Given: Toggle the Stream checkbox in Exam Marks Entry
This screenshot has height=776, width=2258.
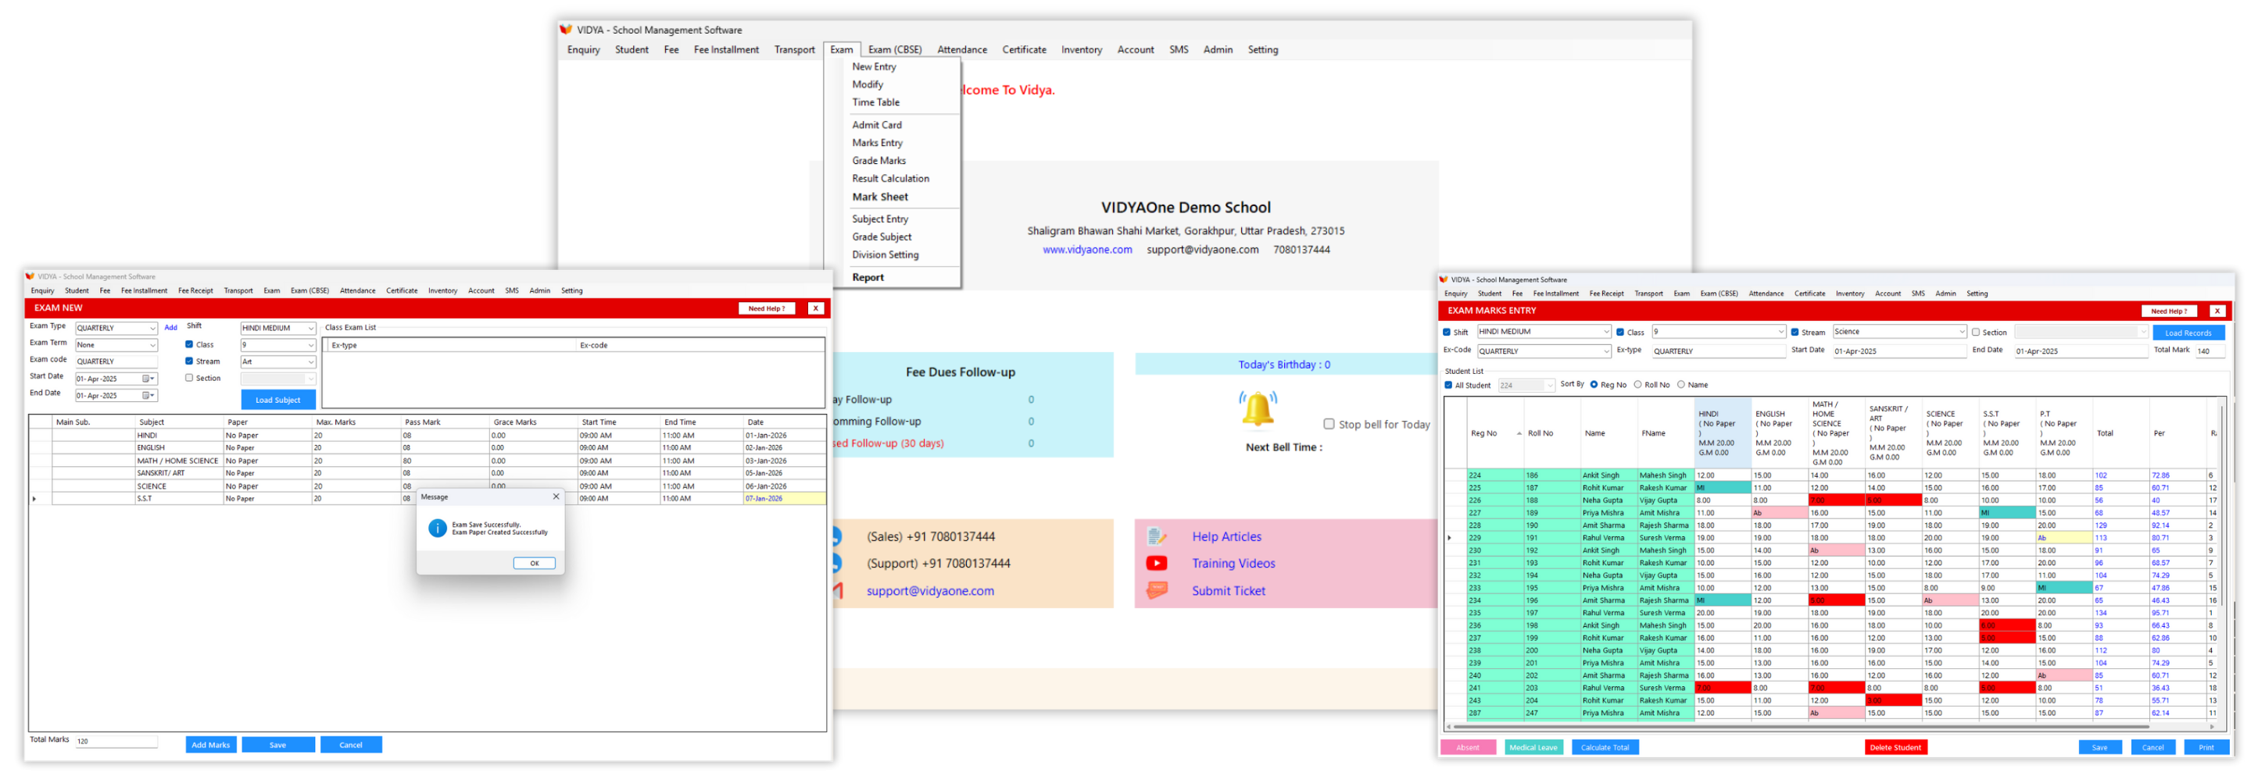Looking at the screenshot, I should point(1795,333).
